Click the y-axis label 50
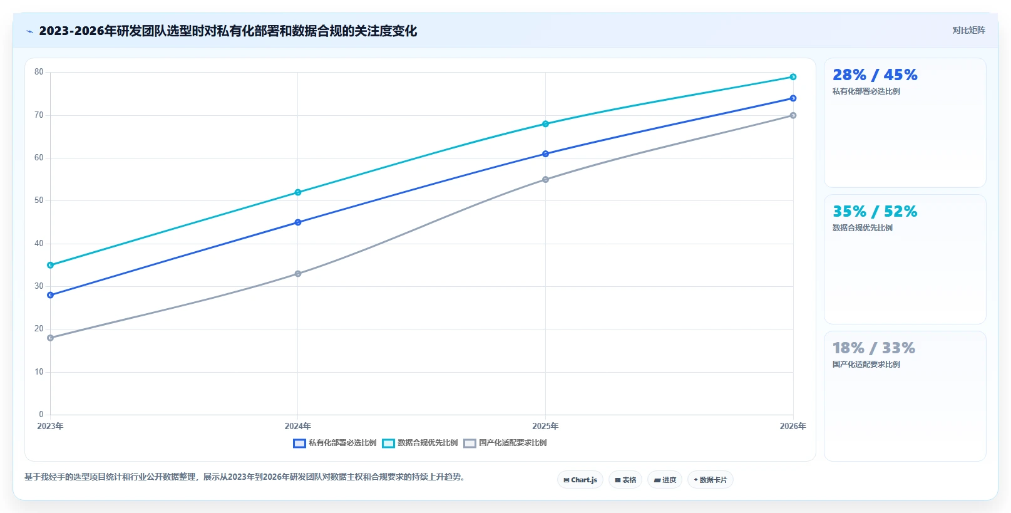1011x513 pixels. (x=39, y=200)
